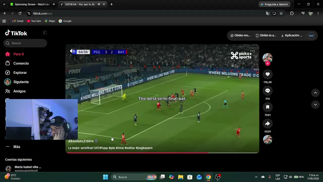Screen dimensions: 323x182
Task: Focus the TikTok Buscar search field
Action: click(25, 43)
